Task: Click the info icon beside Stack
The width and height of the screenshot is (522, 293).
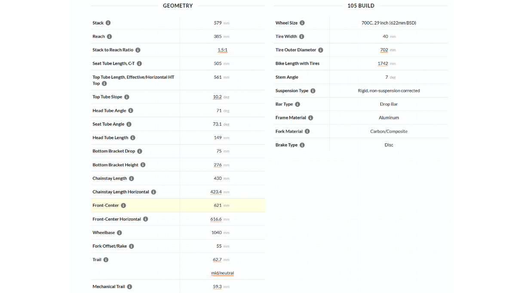Action: click(108, 23)
